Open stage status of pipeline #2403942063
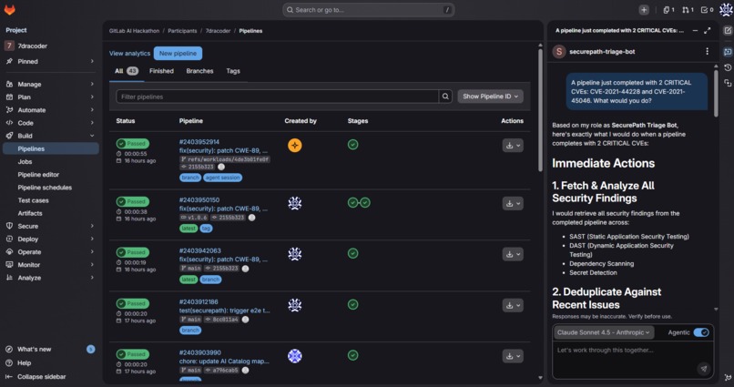 point(353,253)
